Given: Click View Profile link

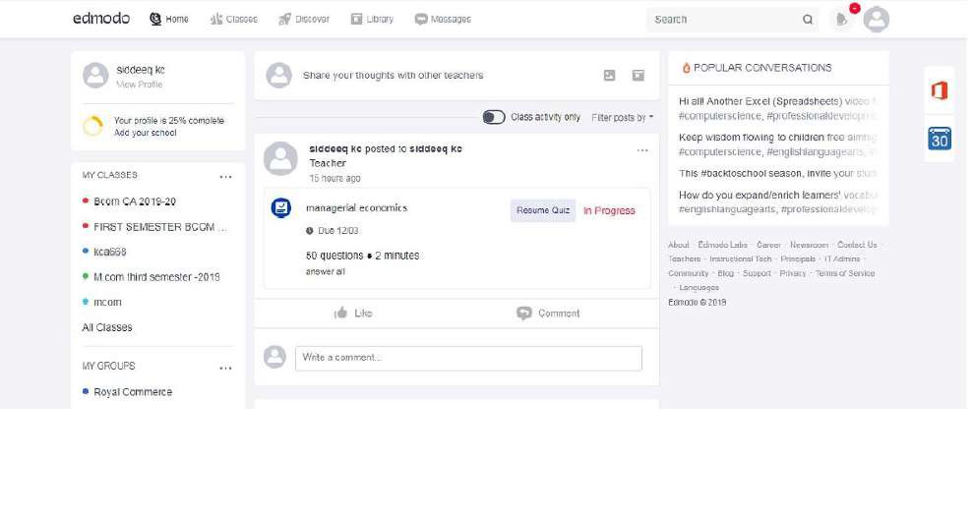Looking at the screenshot, I should pos(139,85).
